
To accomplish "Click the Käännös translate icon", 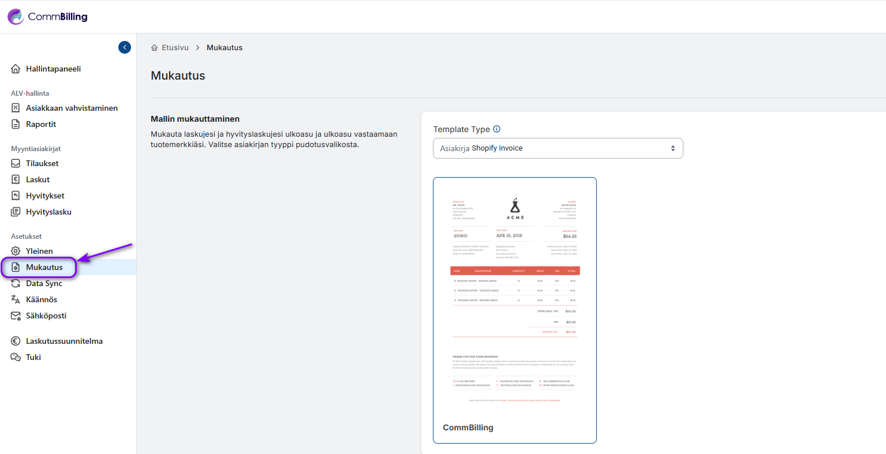I will (16, 299).
